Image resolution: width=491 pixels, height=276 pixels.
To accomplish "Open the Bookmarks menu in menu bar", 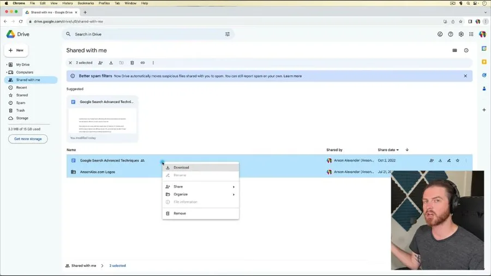I will pyautogui.click(x=86, y=3).
